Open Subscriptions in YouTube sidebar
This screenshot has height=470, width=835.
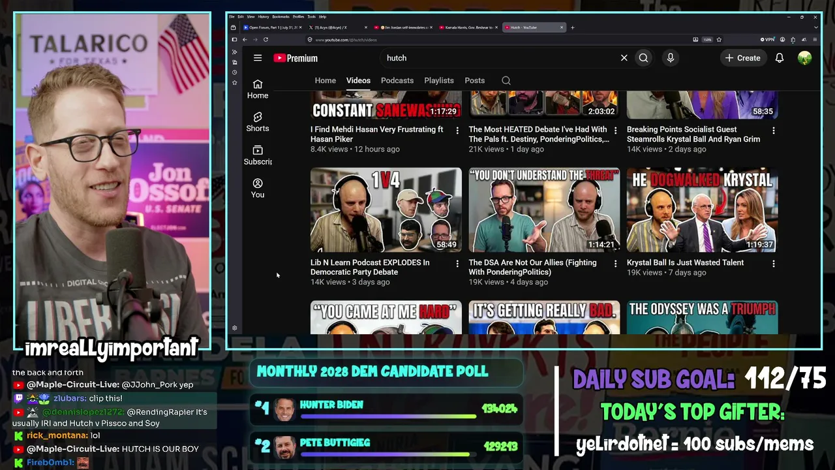pos(258,155)
